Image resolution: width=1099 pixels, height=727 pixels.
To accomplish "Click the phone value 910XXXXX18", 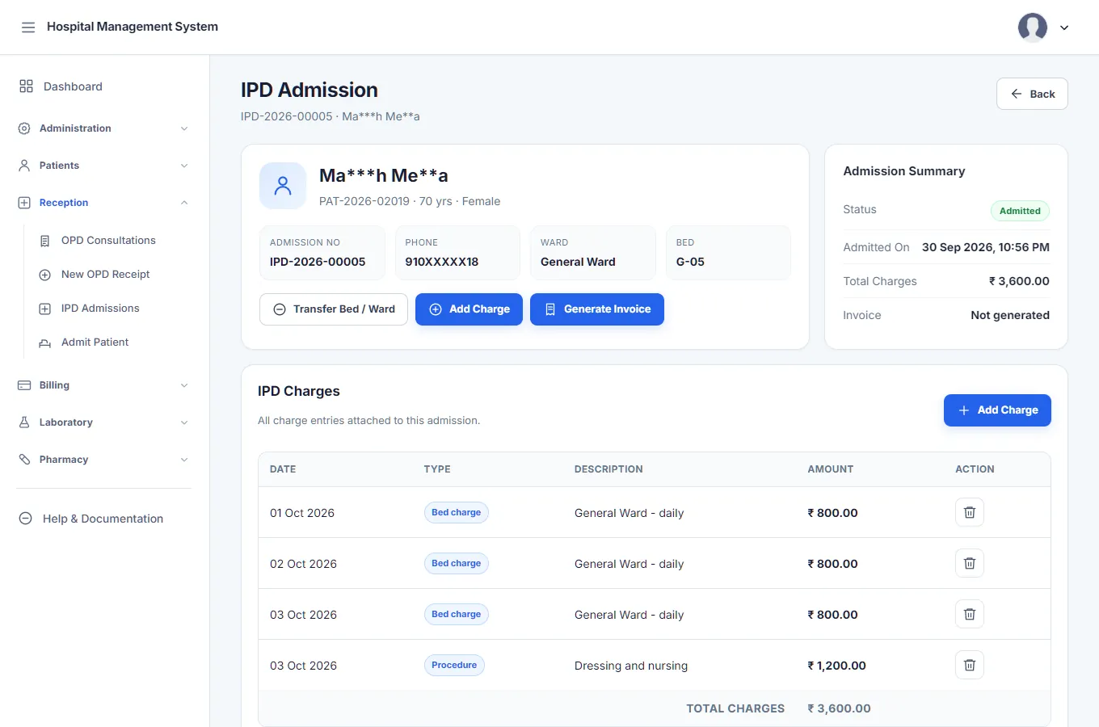I will click(442, 262).
